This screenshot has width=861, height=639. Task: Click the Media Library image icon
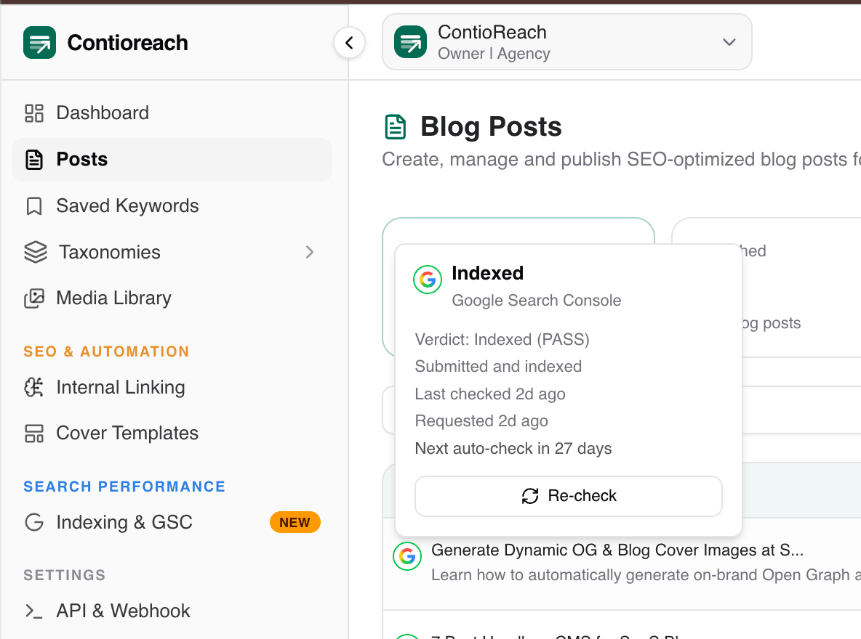coord(34,298)
